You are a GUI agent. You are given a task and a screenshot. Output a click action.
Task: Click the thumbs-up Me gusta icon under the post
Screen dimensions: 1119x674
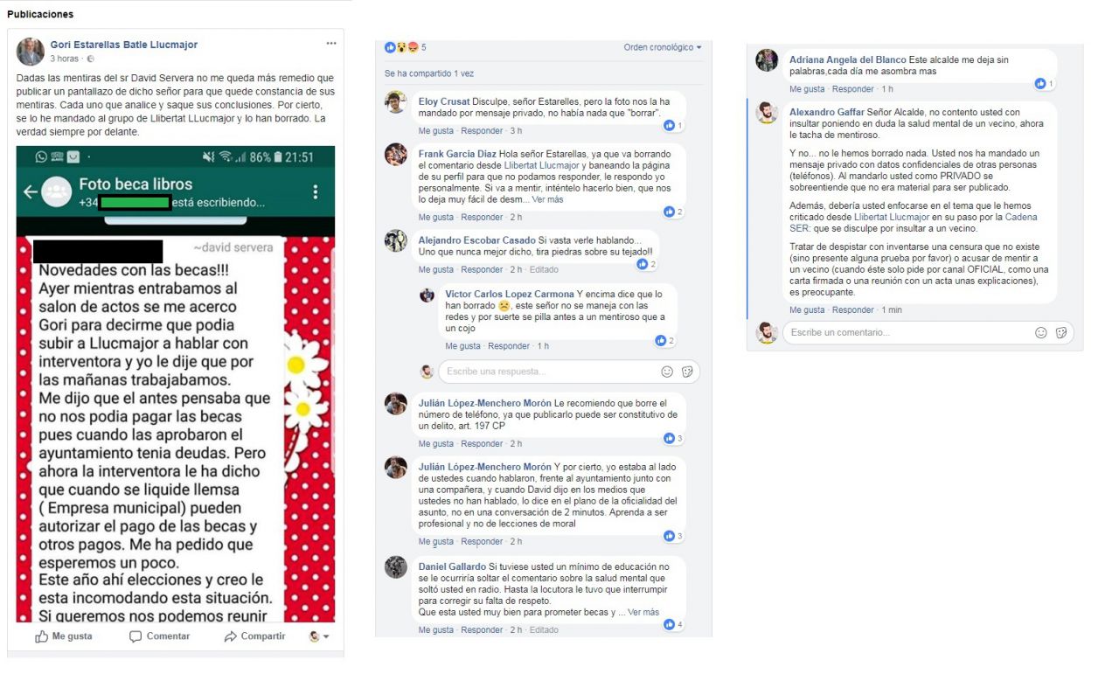coord(41,636)
